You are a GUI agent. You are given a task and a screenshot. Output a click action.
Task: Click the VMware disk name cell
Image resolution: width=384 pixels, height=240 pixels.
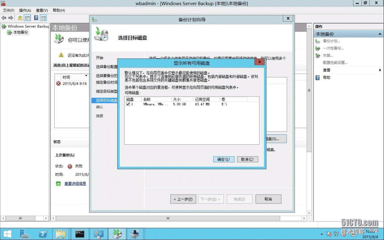[x=155, y=104]
